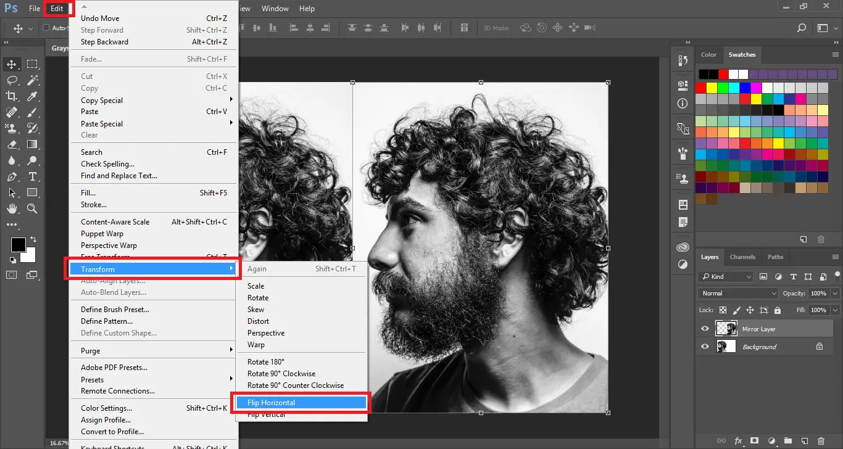The width and height of the screenshot is (843, 449).
Task: Open the Kind layer filter dropdown
Action: coord(726,276)
